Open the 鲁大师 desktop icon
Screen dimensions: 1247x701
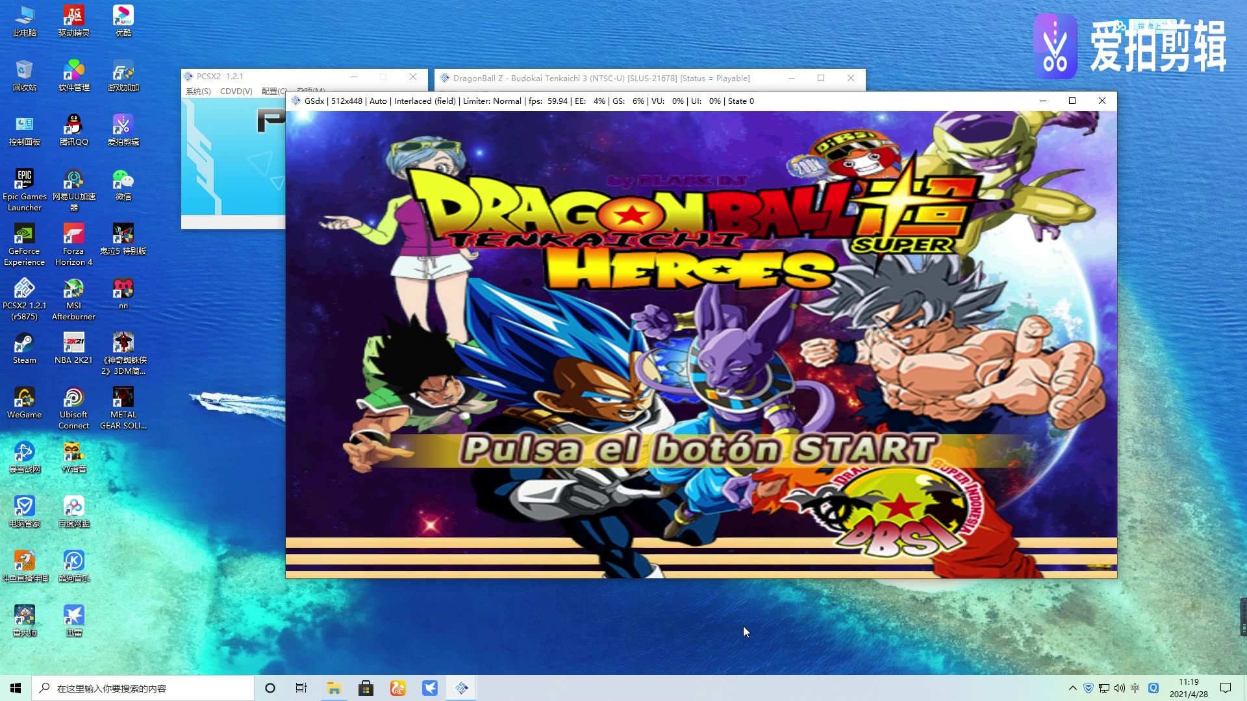[25, 621]
